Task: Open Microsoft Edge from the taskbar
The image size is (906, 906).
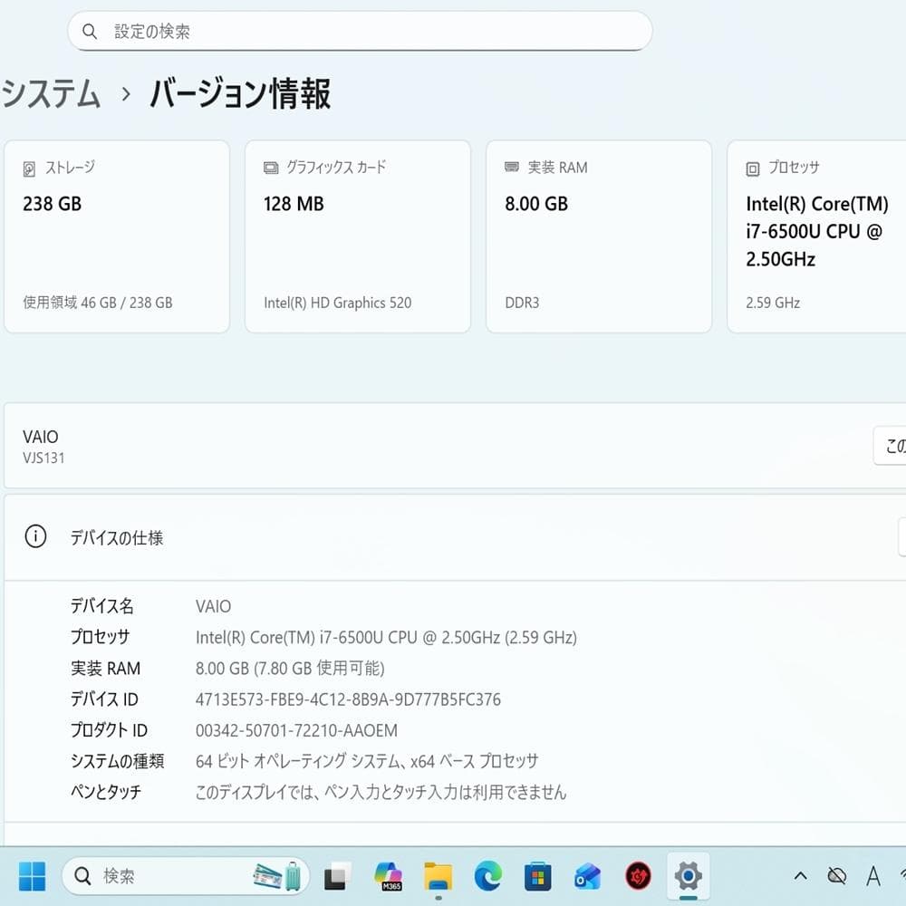Action: [x=488, y=876]
